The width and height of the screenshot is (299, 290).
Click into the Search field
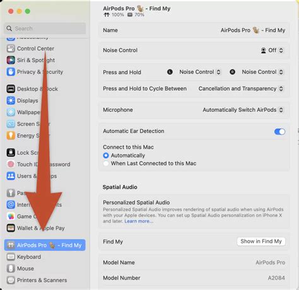pyautogui.click(x=45, y=28)
